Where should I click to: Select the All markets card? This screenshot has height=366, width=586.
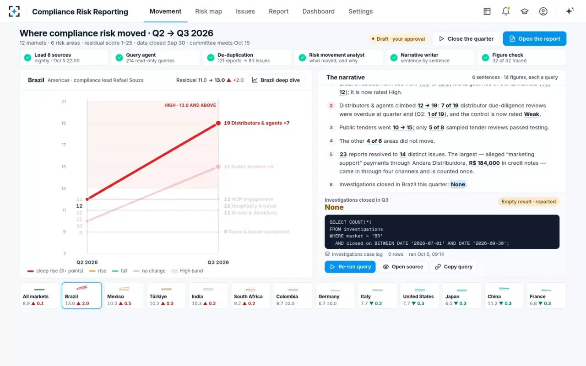tap(39, 296)
